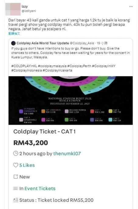Click the translate tweet link
The image size is (138, 209).
(14, 33)
